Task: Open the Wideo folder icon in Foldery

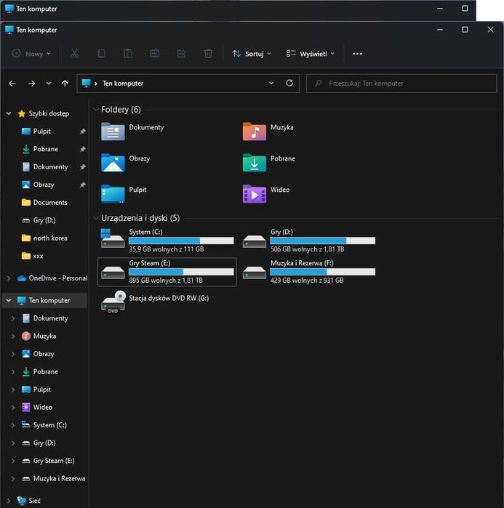Action: point(255,193)
